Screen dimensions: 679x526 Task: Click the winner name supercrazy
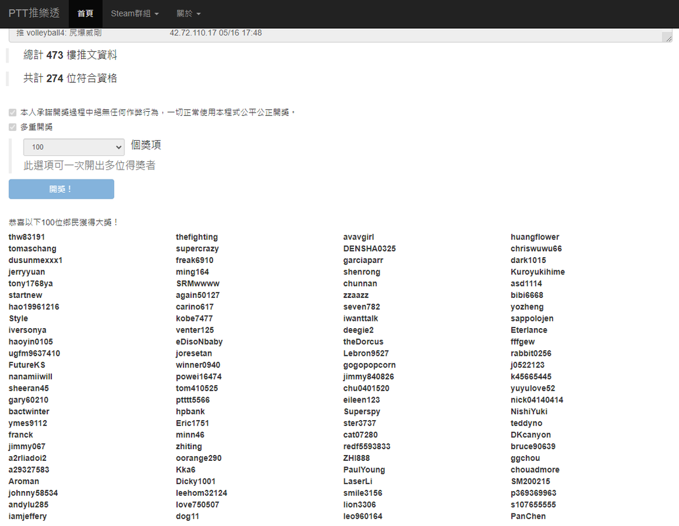point(197,249)
